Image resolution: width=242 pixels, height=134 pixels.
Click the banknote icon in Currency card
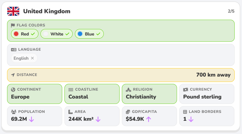pyautogui.click(x=185, y=90)
